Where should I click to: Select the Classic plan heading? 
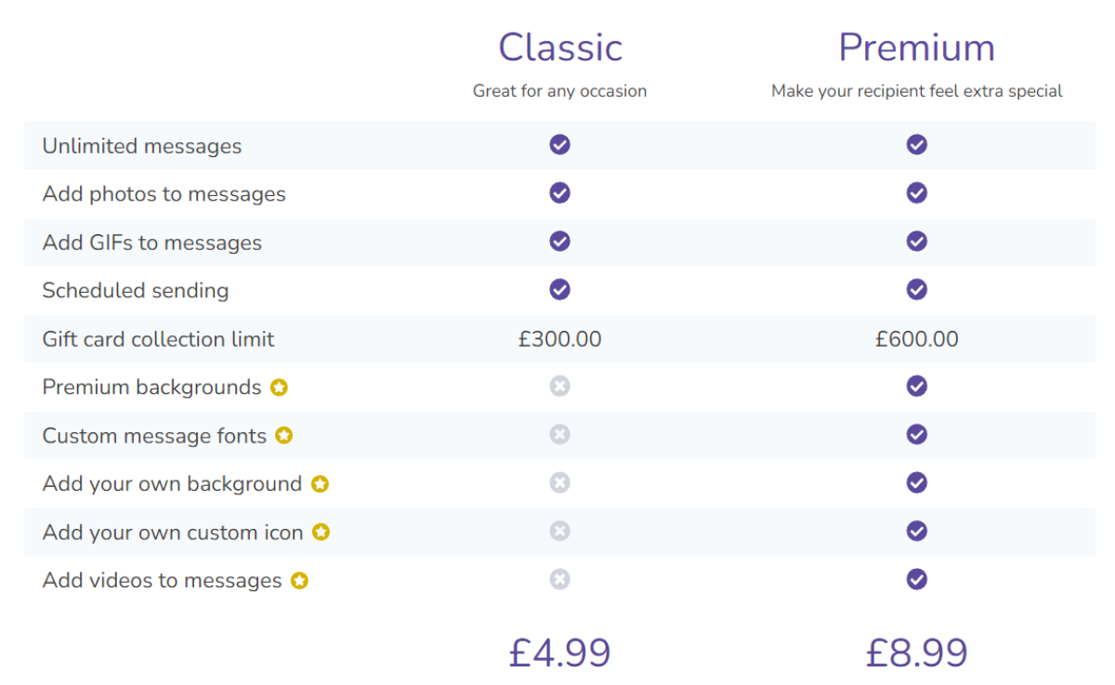tap(560, 47)
